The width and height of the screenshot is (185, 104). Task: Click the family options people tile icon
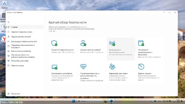click(x=112, y=67)
